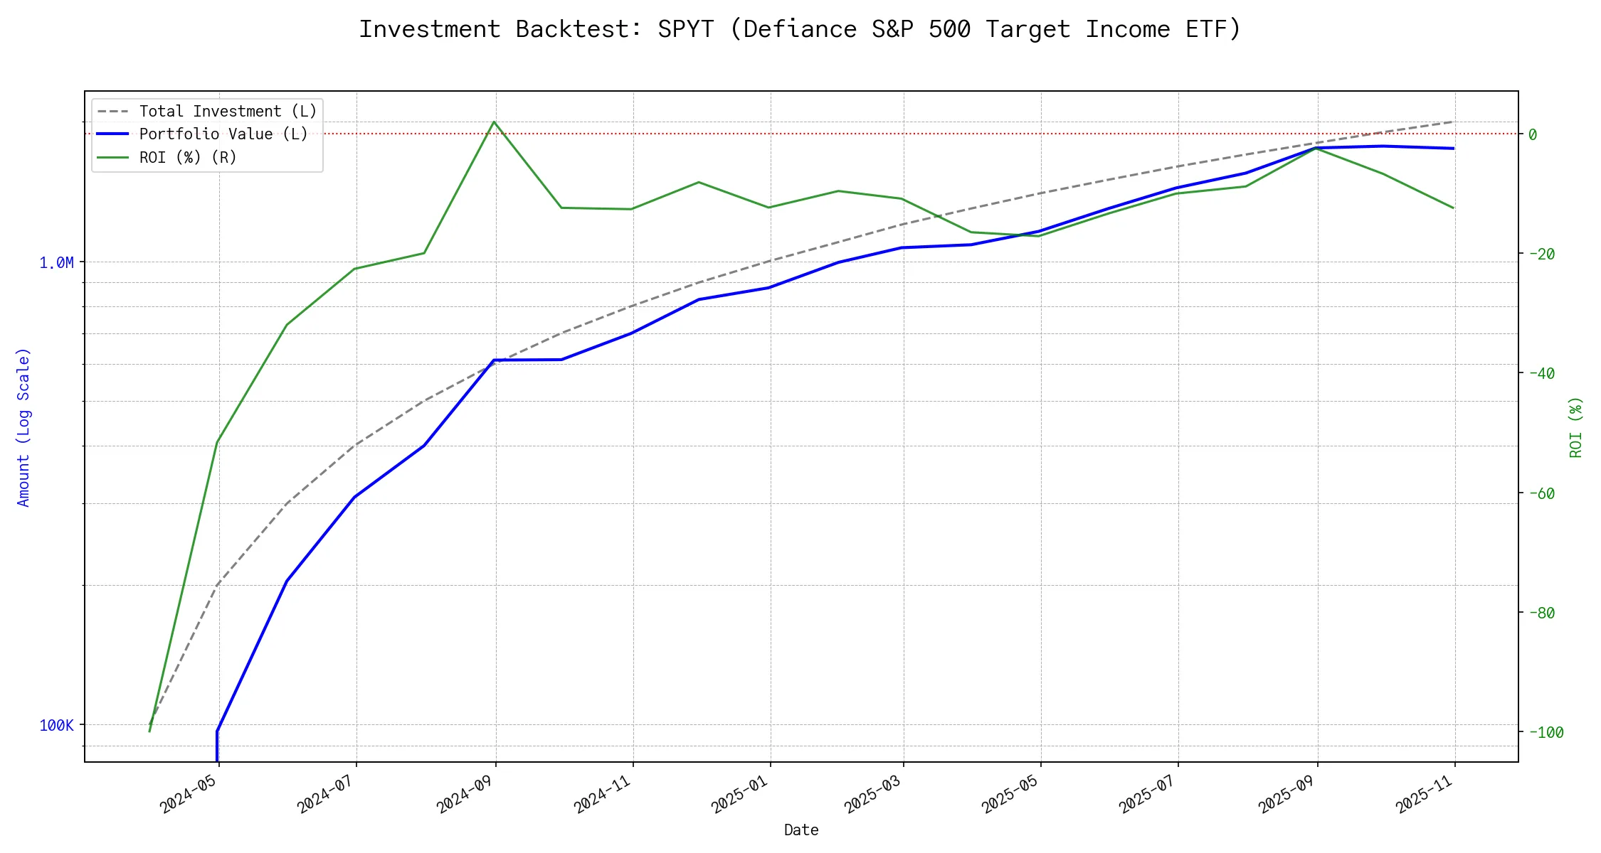Click the ROI (%) right axis title
Screen dimensions: 1601x853
(x=1575, y=426)
